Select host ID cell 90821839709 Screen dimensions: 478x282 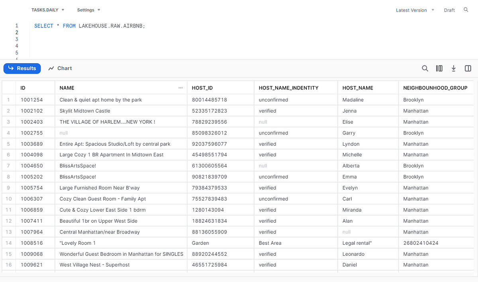point(220,177)
